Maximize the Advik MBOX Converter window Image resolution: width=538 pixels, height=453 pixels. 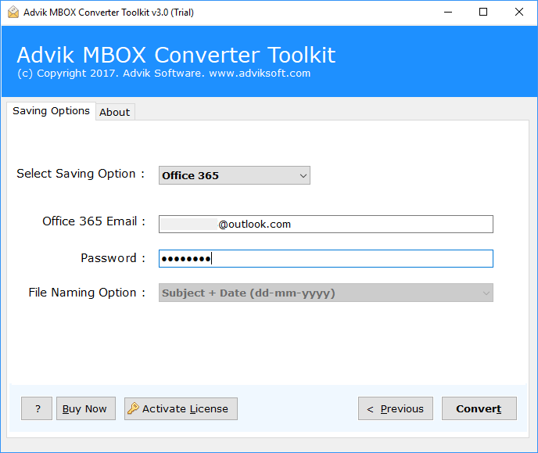(x=483, y=13)
